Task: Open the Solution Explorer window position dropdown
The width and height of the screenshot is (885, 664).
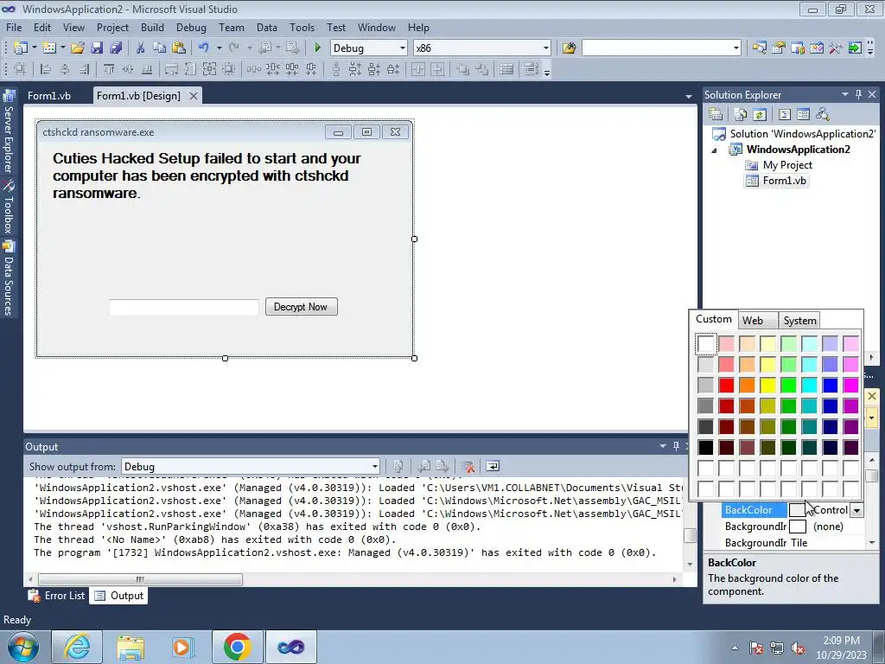Action: pos(845,95)
